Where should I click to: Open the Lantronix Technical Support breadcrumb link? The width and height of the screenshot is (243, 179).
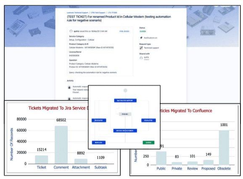[x=77, y=13]
